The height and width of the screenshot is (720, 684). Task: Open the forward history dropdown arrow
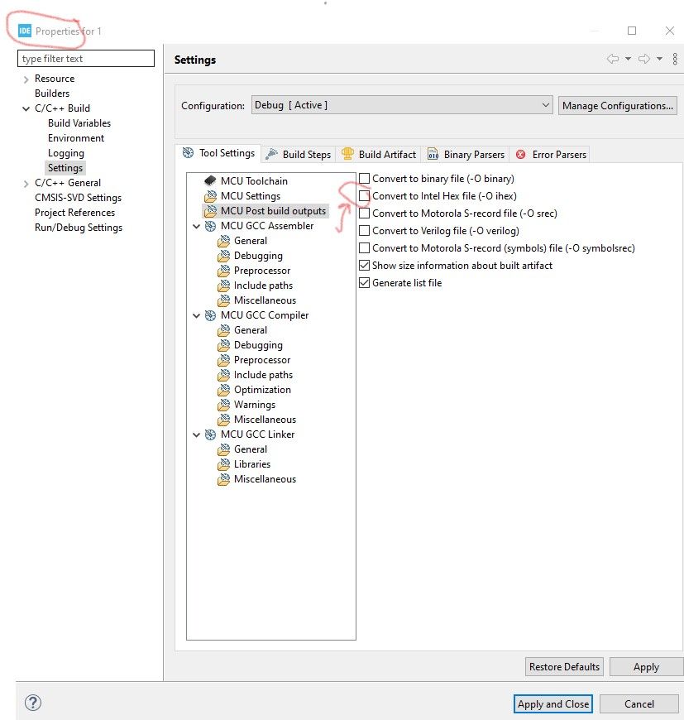point(659,59)
